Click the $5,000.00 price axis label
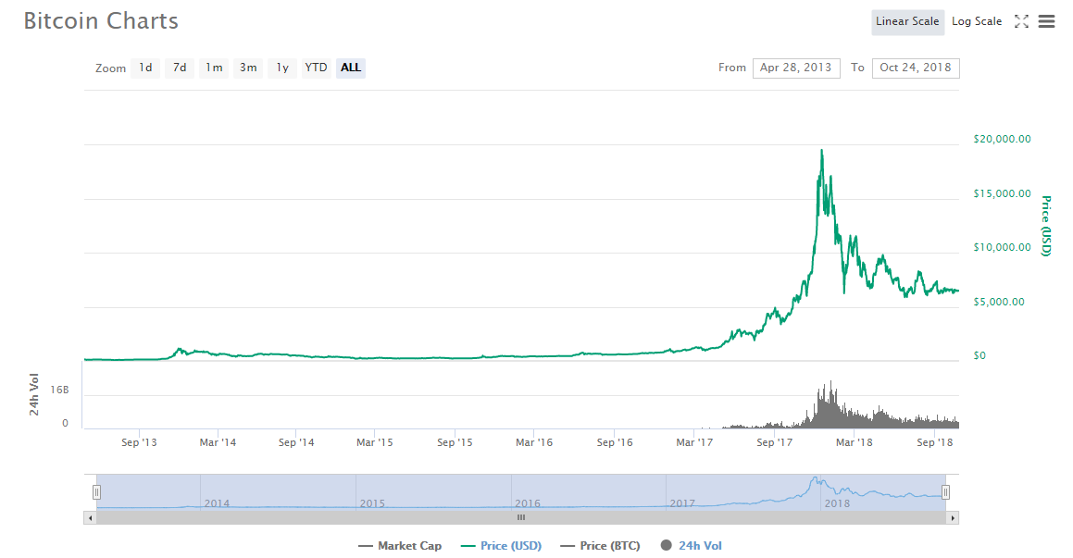 (999, 303)
